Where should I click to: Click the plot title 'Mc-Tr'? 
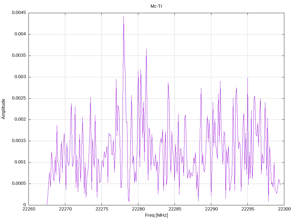(x=157, y=6)
